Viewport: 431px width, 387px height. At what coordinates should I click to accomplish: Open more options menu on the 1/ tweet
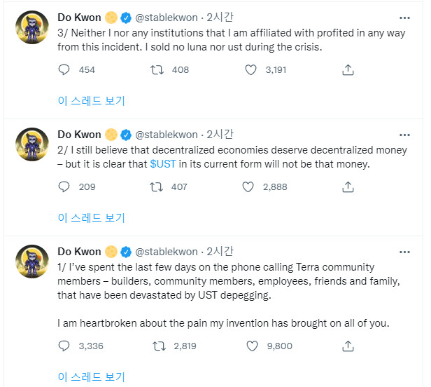coord(404,252)
